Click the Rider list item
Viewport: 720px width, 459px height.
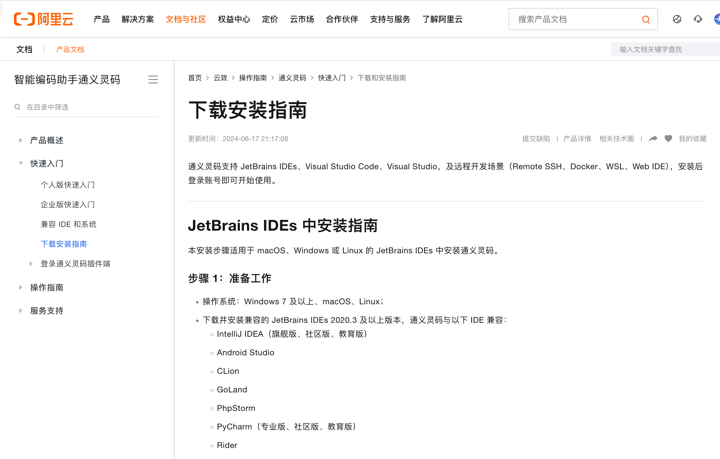click(227, 445)
